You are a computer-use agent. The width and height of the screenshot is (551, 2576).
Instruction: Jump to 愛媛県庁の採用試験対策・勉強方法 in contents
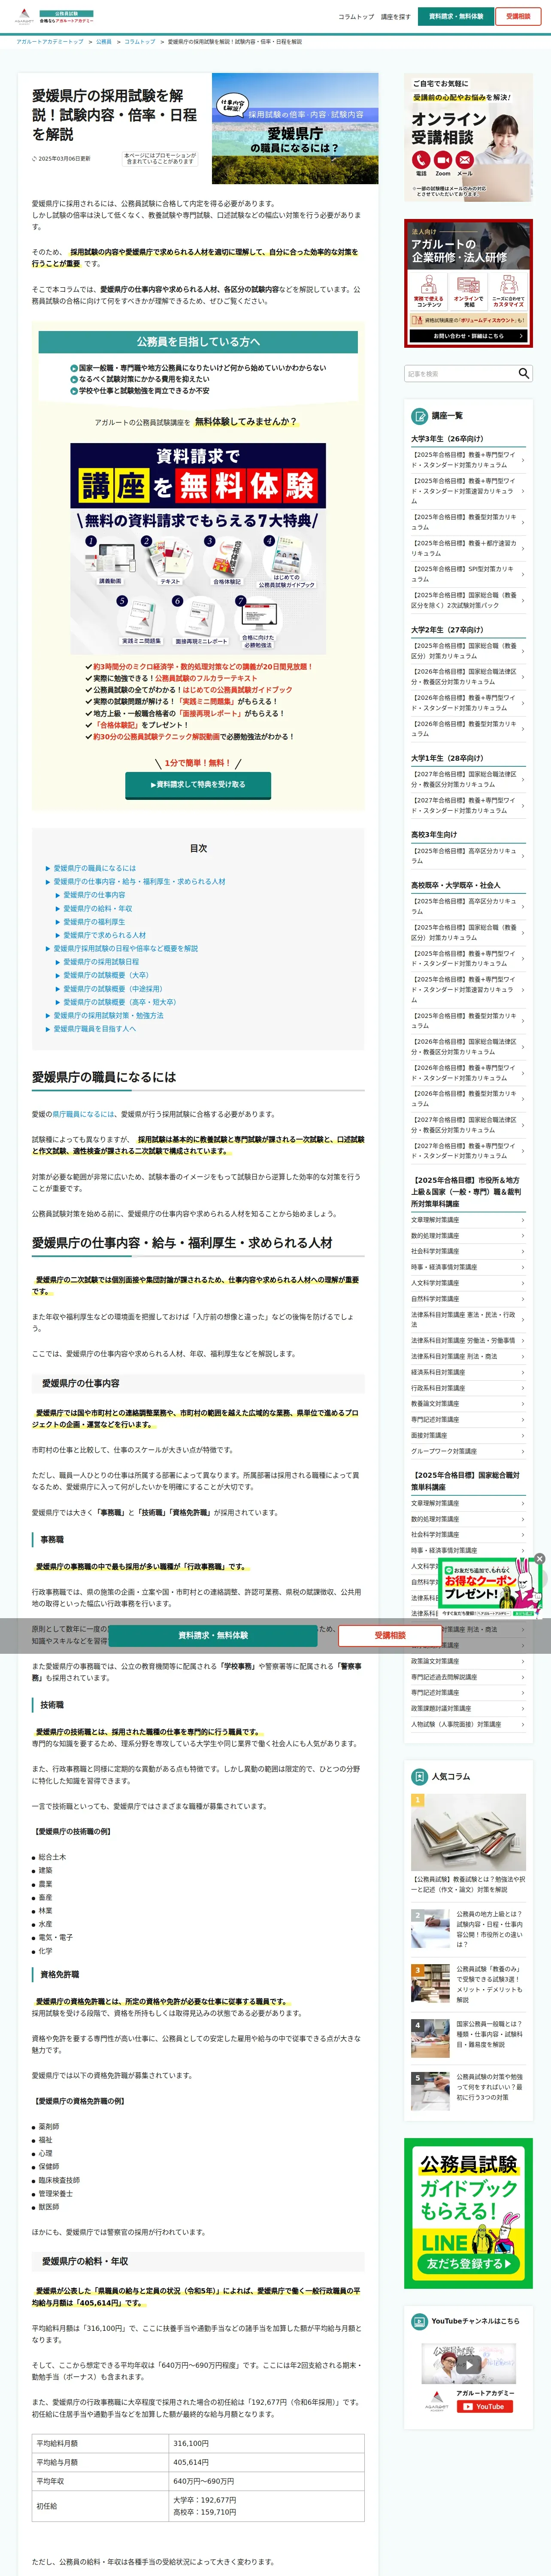[108, 1015]
